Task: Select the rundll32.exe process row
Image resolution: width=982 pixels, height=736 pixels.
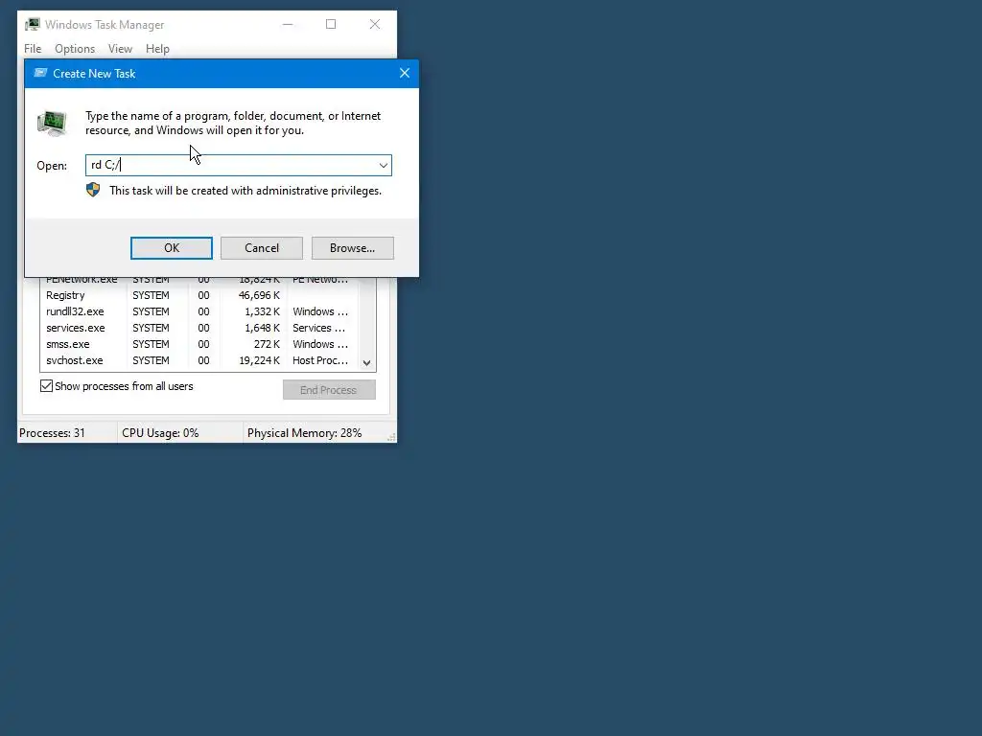Action: (x=199, y=311)
